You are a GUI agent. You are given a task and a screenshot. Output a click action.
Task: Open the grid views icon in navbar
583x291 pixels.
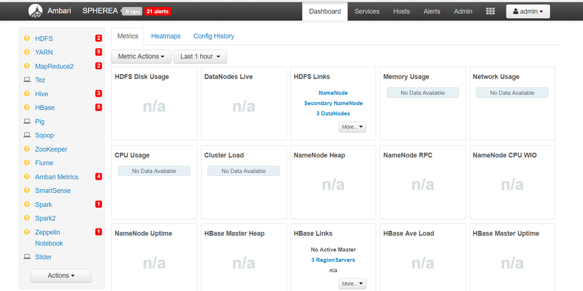(x=490, y=11)
